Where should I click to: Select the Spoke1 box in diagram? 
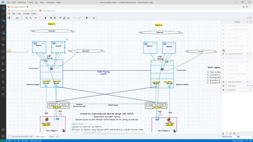point(39,47)
